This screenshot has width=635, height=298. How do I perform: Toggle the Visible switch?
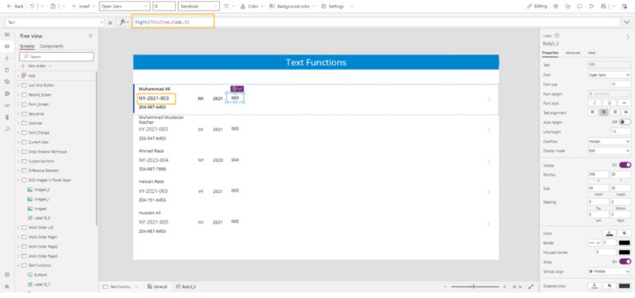pyautogui.click(x=625, y=165)
